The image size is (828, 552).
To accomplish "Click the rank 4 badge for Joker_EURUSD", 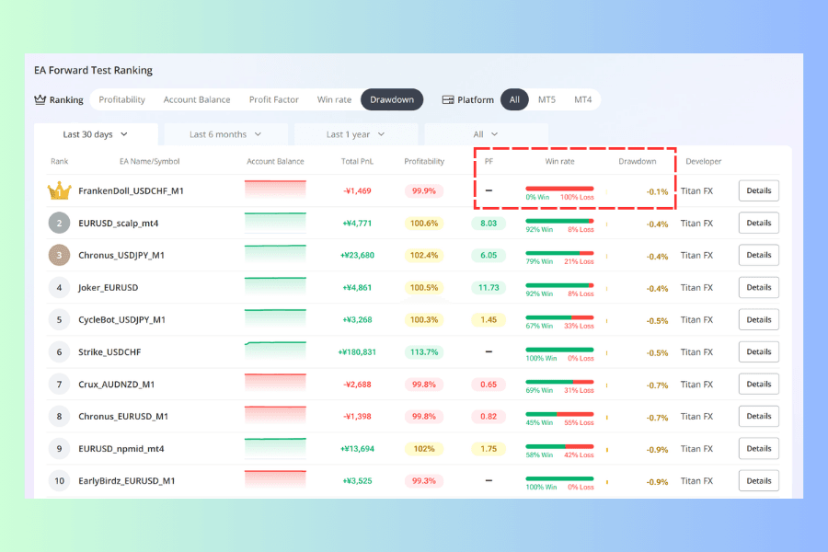I will tap(59, 287).
